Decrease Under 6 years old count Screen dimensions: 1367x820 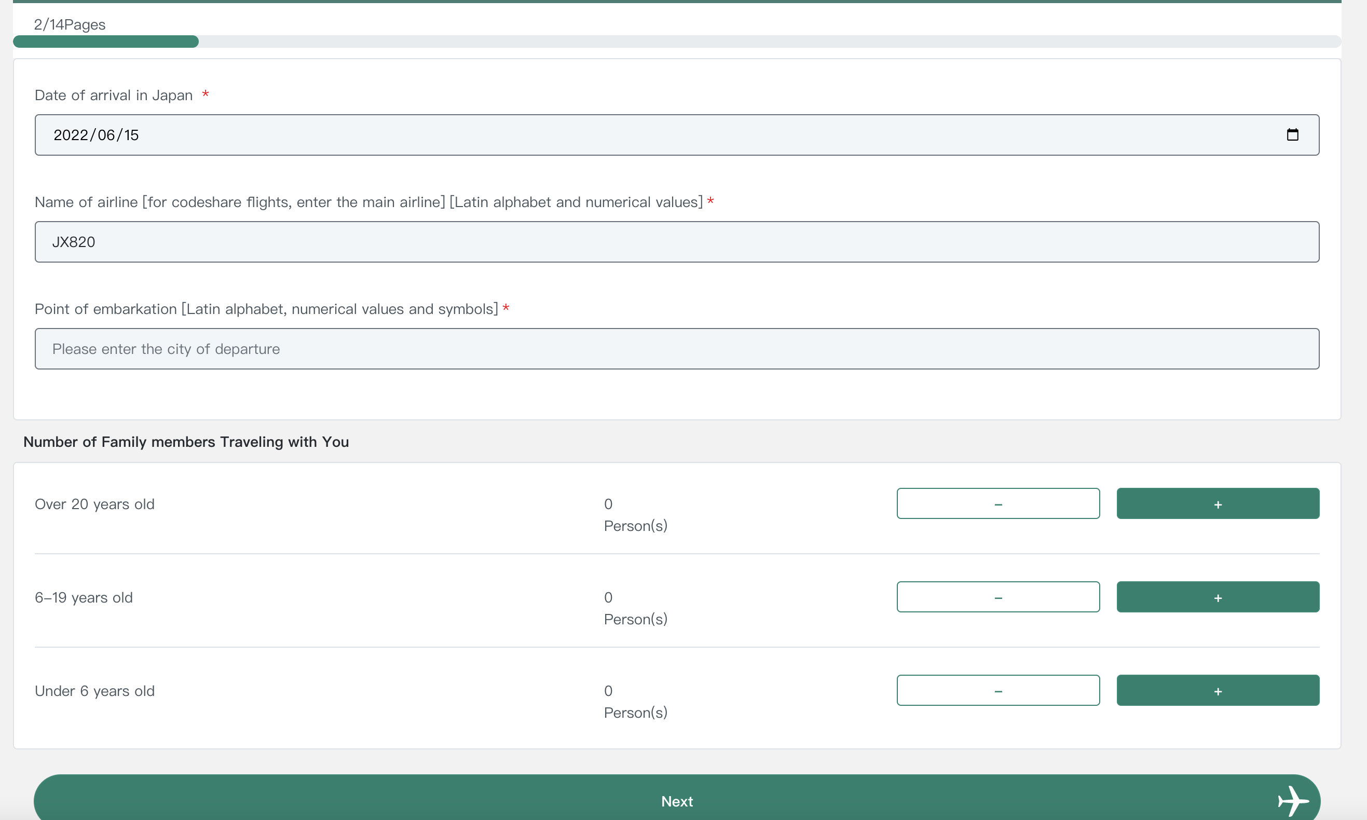(998, 690)
